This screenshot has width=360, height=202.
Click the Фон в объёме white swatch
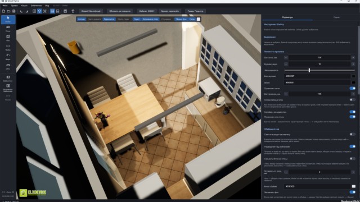(353, 186)
